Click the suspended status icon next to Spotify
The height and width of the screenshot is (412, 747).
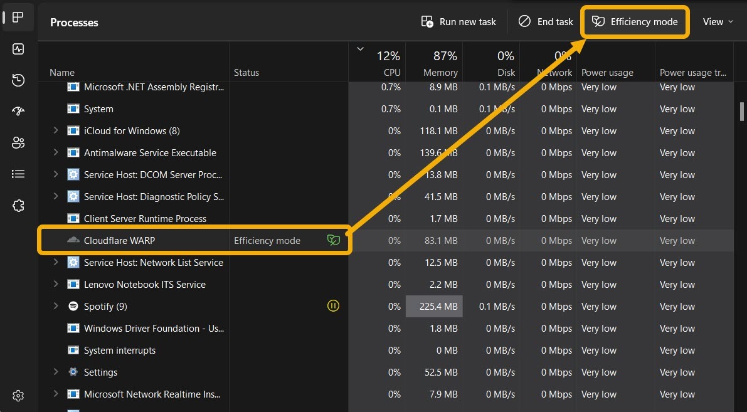coord(333,306)
